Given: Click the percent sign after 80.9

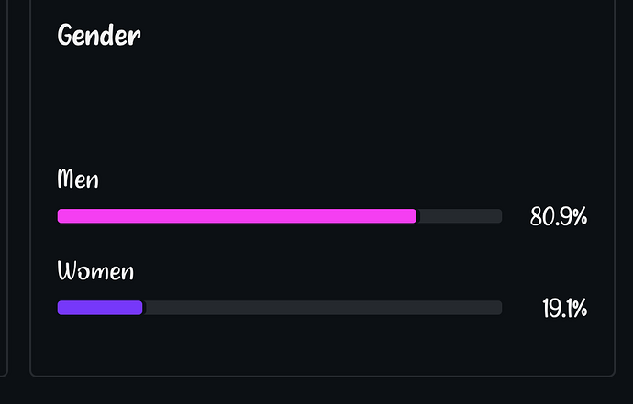Looking at the screenshot, I should click(x=578, y=217).
